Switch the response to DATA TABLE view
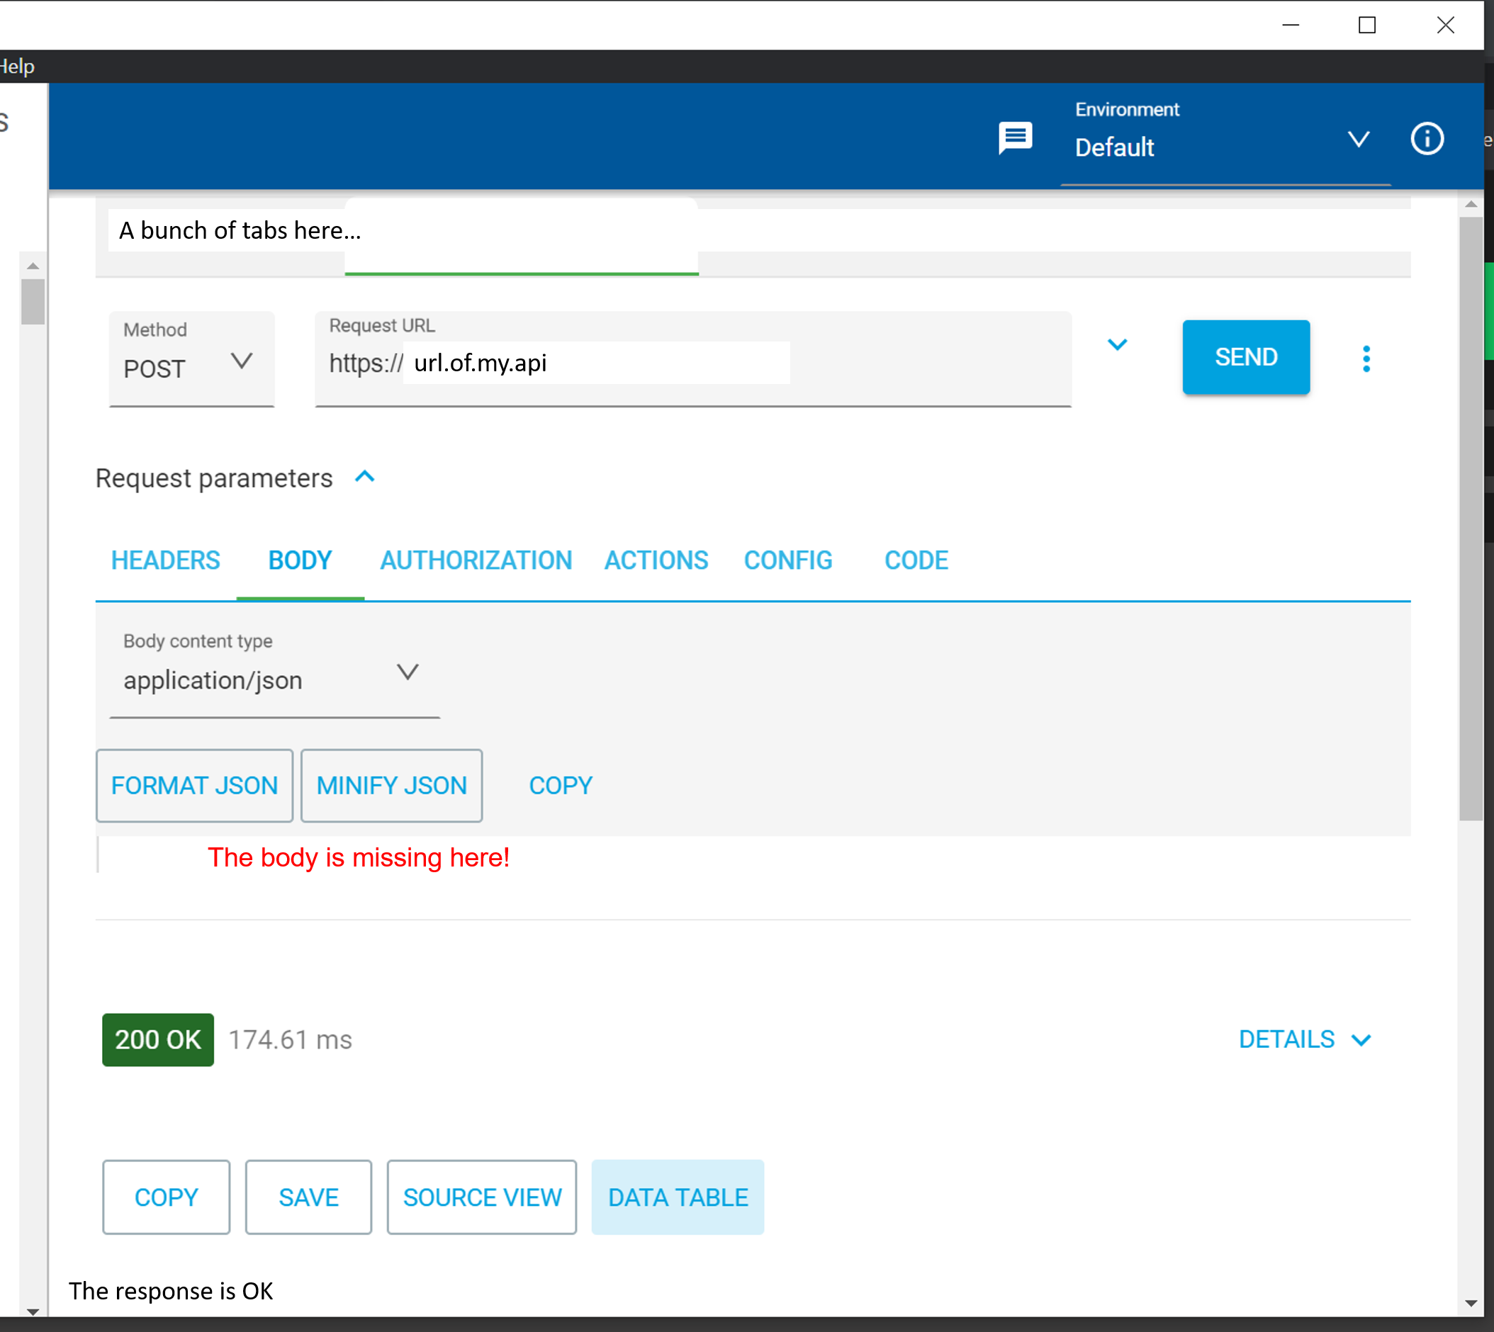Viewport: 1494px width, 1332px height. click(x=677, y=1197)
